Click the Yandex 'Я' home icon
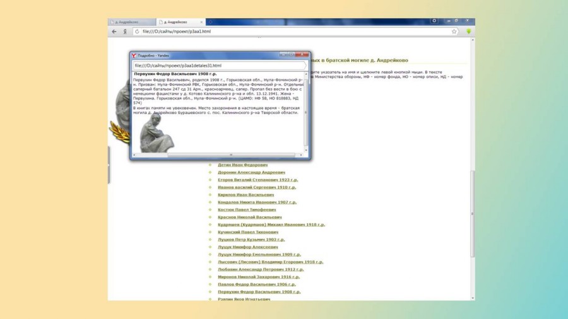 click(x=124, y=31)
